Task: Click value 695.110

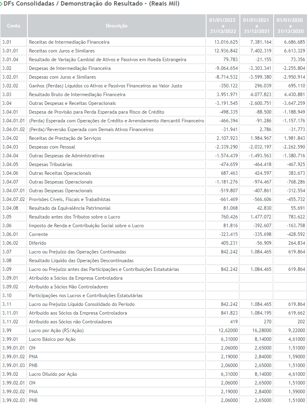Action: (x=296, y=86)
